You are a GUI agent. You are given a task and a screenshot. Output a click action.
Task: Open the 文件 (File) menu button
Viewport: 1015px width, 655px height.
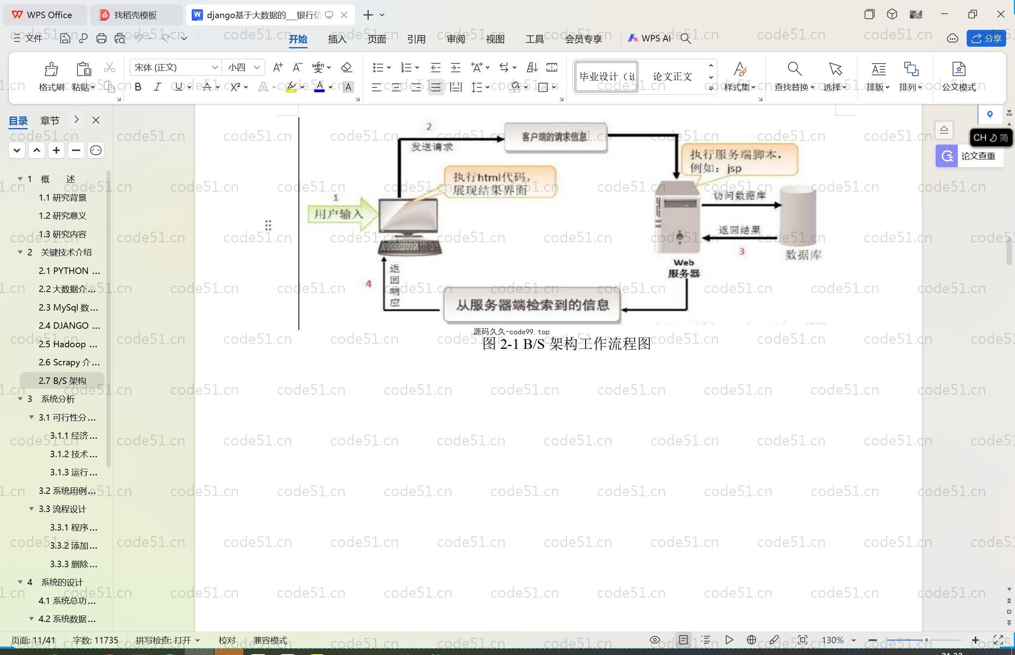[28, 38]
